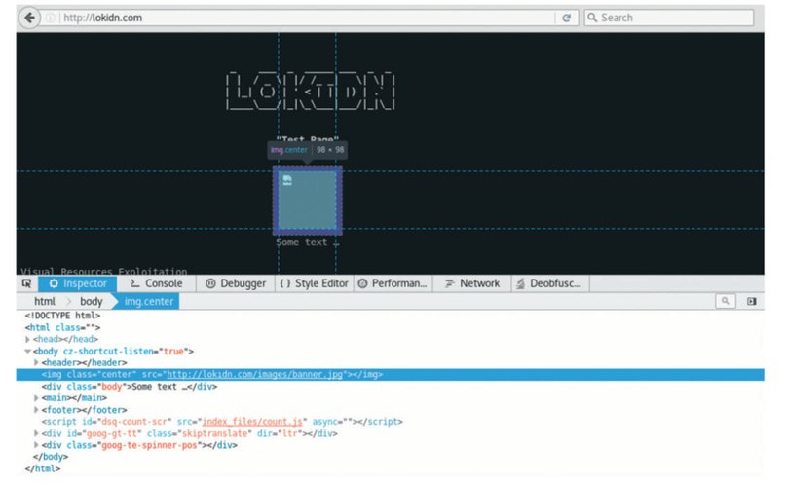Open the Console tab

tap(157, 283)
